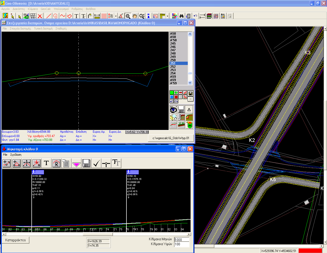This screenshot has width=327, height=253.
Task: Toggle the red hatch fill tool
Action: 104,16
